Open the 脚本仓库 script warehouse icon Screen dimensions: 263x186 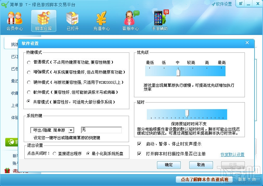(x=43, y=21)
